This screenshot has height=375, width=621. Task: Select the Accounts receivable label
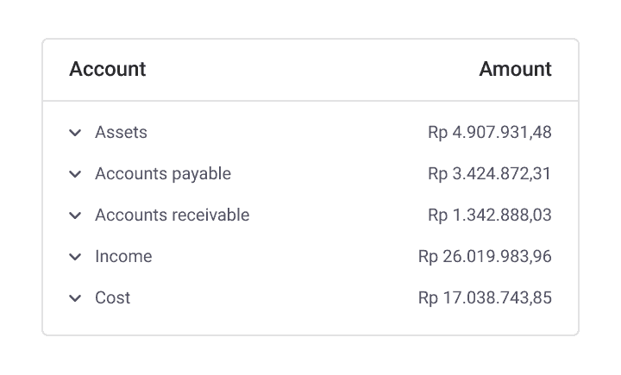point(172,215)
